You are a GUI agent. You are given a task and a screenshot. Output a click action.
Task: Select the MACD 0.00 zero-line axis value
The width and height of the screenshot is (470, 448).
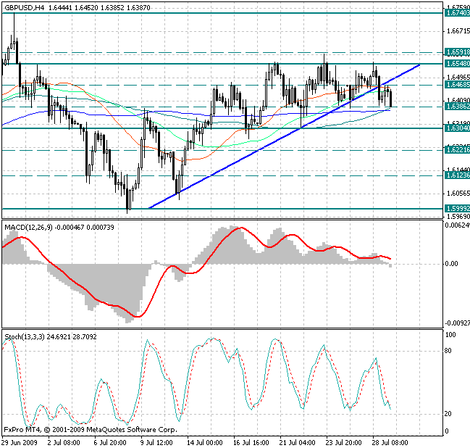[451, 264]
